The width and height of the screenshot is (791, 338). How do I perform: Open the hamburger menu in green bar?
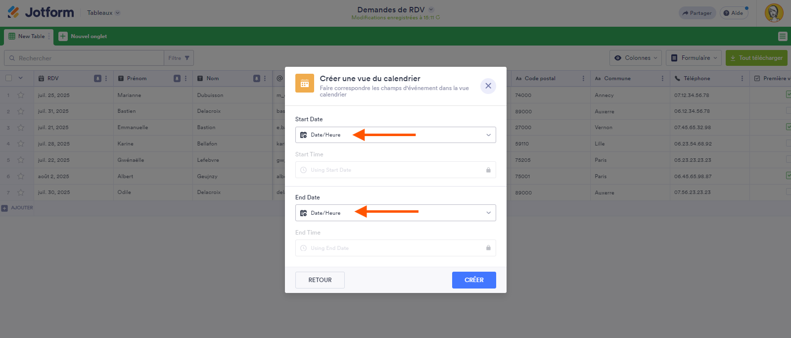pyautogui.click(x=782, y=36)
